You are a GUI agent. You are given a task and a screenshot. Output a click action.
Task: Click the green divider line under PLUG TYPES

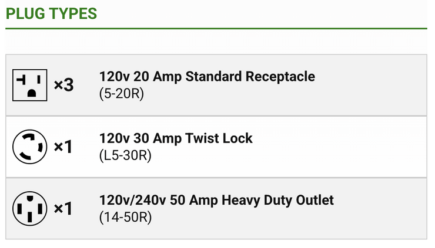click(216, 28)
